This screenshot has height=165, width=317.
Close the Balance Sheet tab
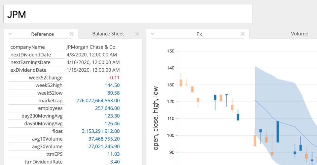(x=137, y=34)
